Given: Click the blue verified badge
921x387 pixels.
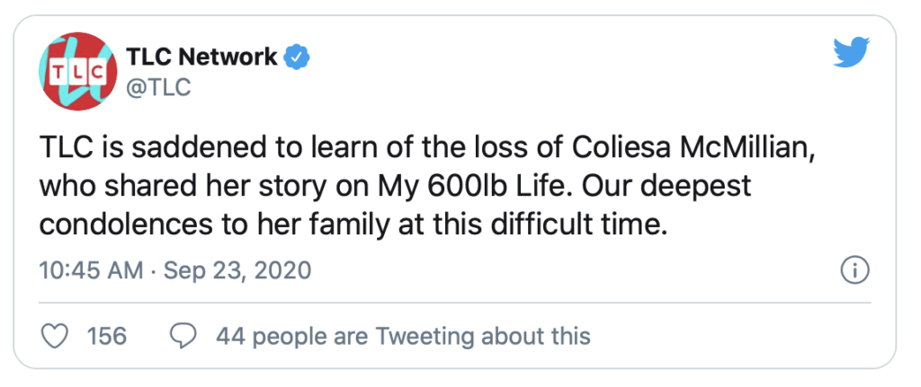Looking at the screenshot, I should [x=297, y=57].
